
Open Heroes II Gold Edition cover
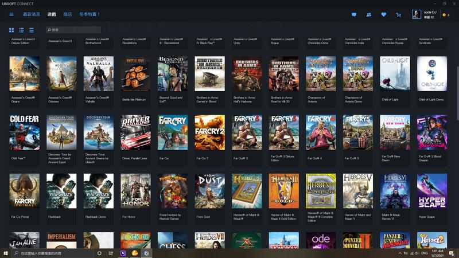click(284, 191)
